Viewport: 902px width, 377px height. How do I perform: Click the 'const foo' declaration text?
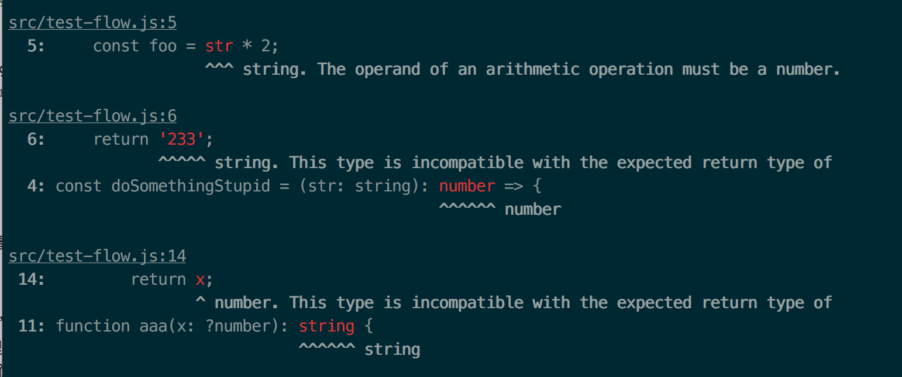[135, 46]
